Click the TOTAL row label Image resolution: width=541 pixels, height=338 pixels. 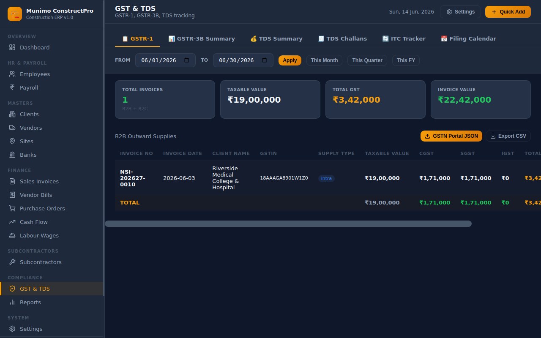coord(130,202)
